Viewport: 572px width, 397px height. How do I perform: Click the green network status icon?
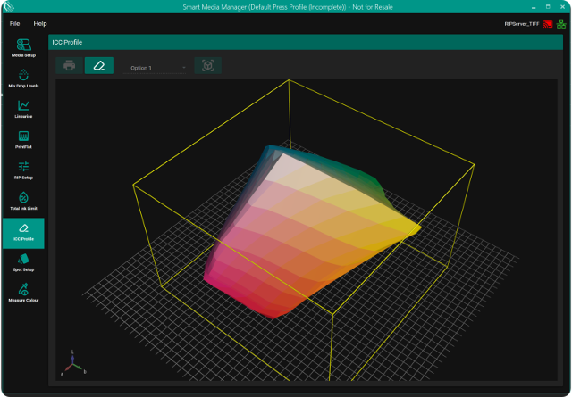click(x=560, y=23)
